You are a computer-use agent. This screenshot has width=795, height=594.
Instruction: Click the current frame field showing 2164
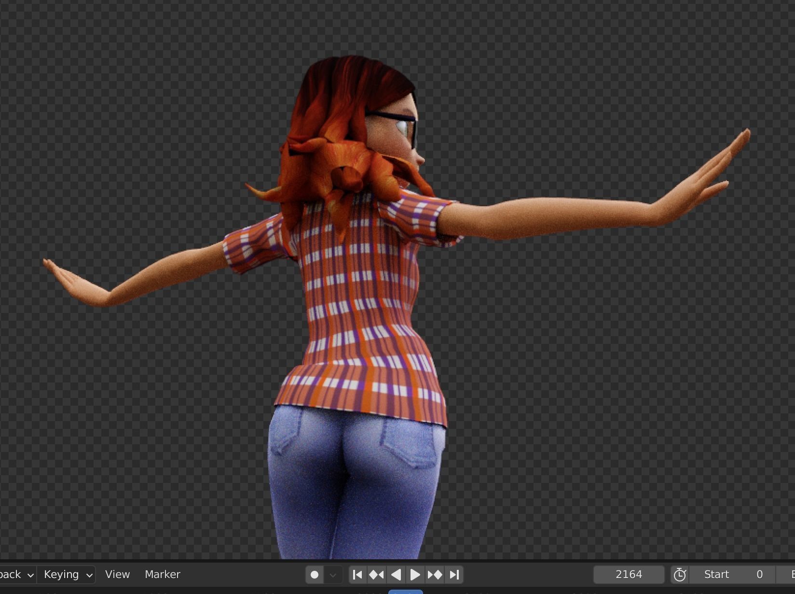coord(629,574)
